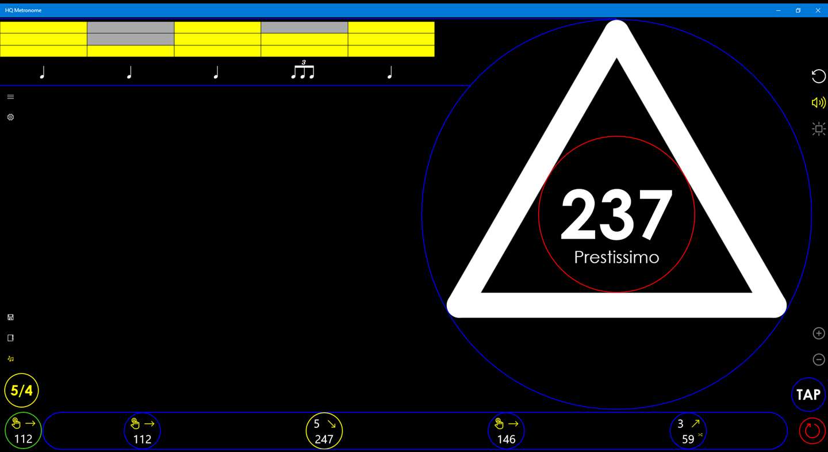
Task: Toggle the bottom yellow cell of beat two
Action: pos(131,51)
